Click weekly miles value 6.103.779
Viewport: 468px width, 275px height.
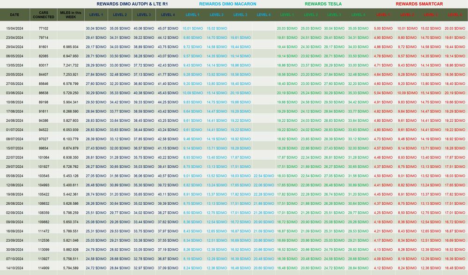[x=71, y=139]
